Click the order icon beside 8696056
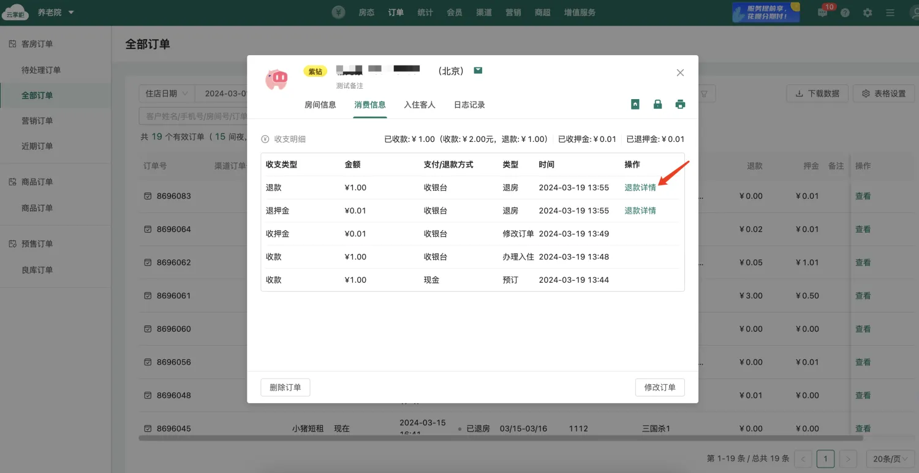Viewport: 919px width, 473px height. 148,362
